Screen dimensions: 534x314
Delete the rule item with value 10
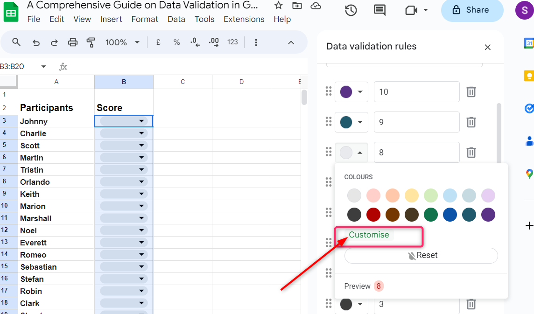[471, 92]
